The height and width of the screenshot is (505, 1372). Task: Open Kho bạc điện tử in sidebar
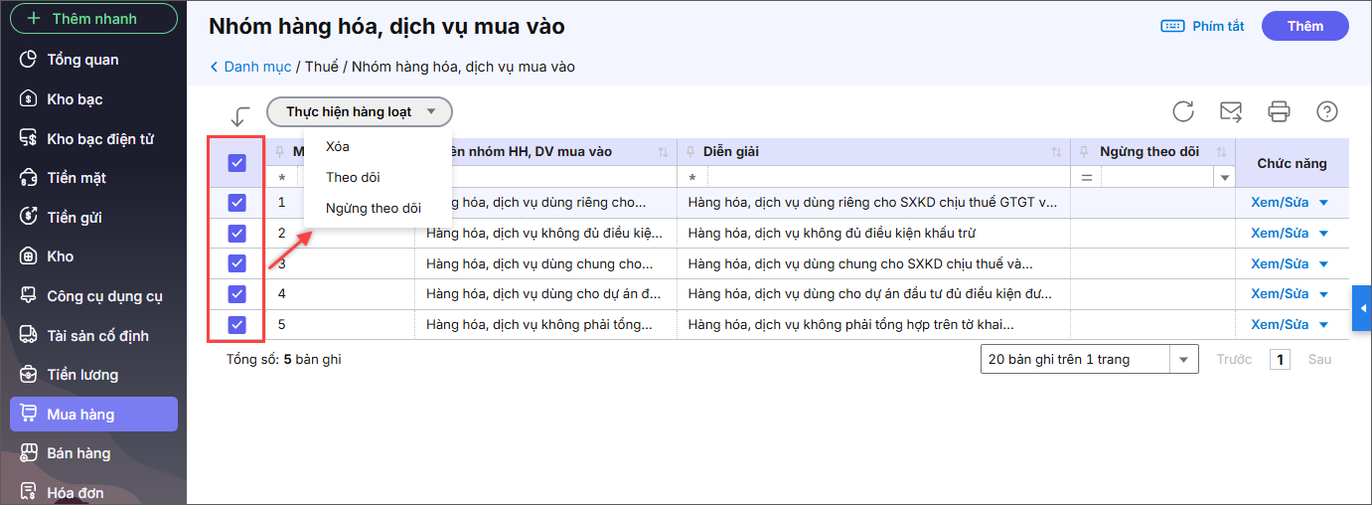tap(99, 139)
